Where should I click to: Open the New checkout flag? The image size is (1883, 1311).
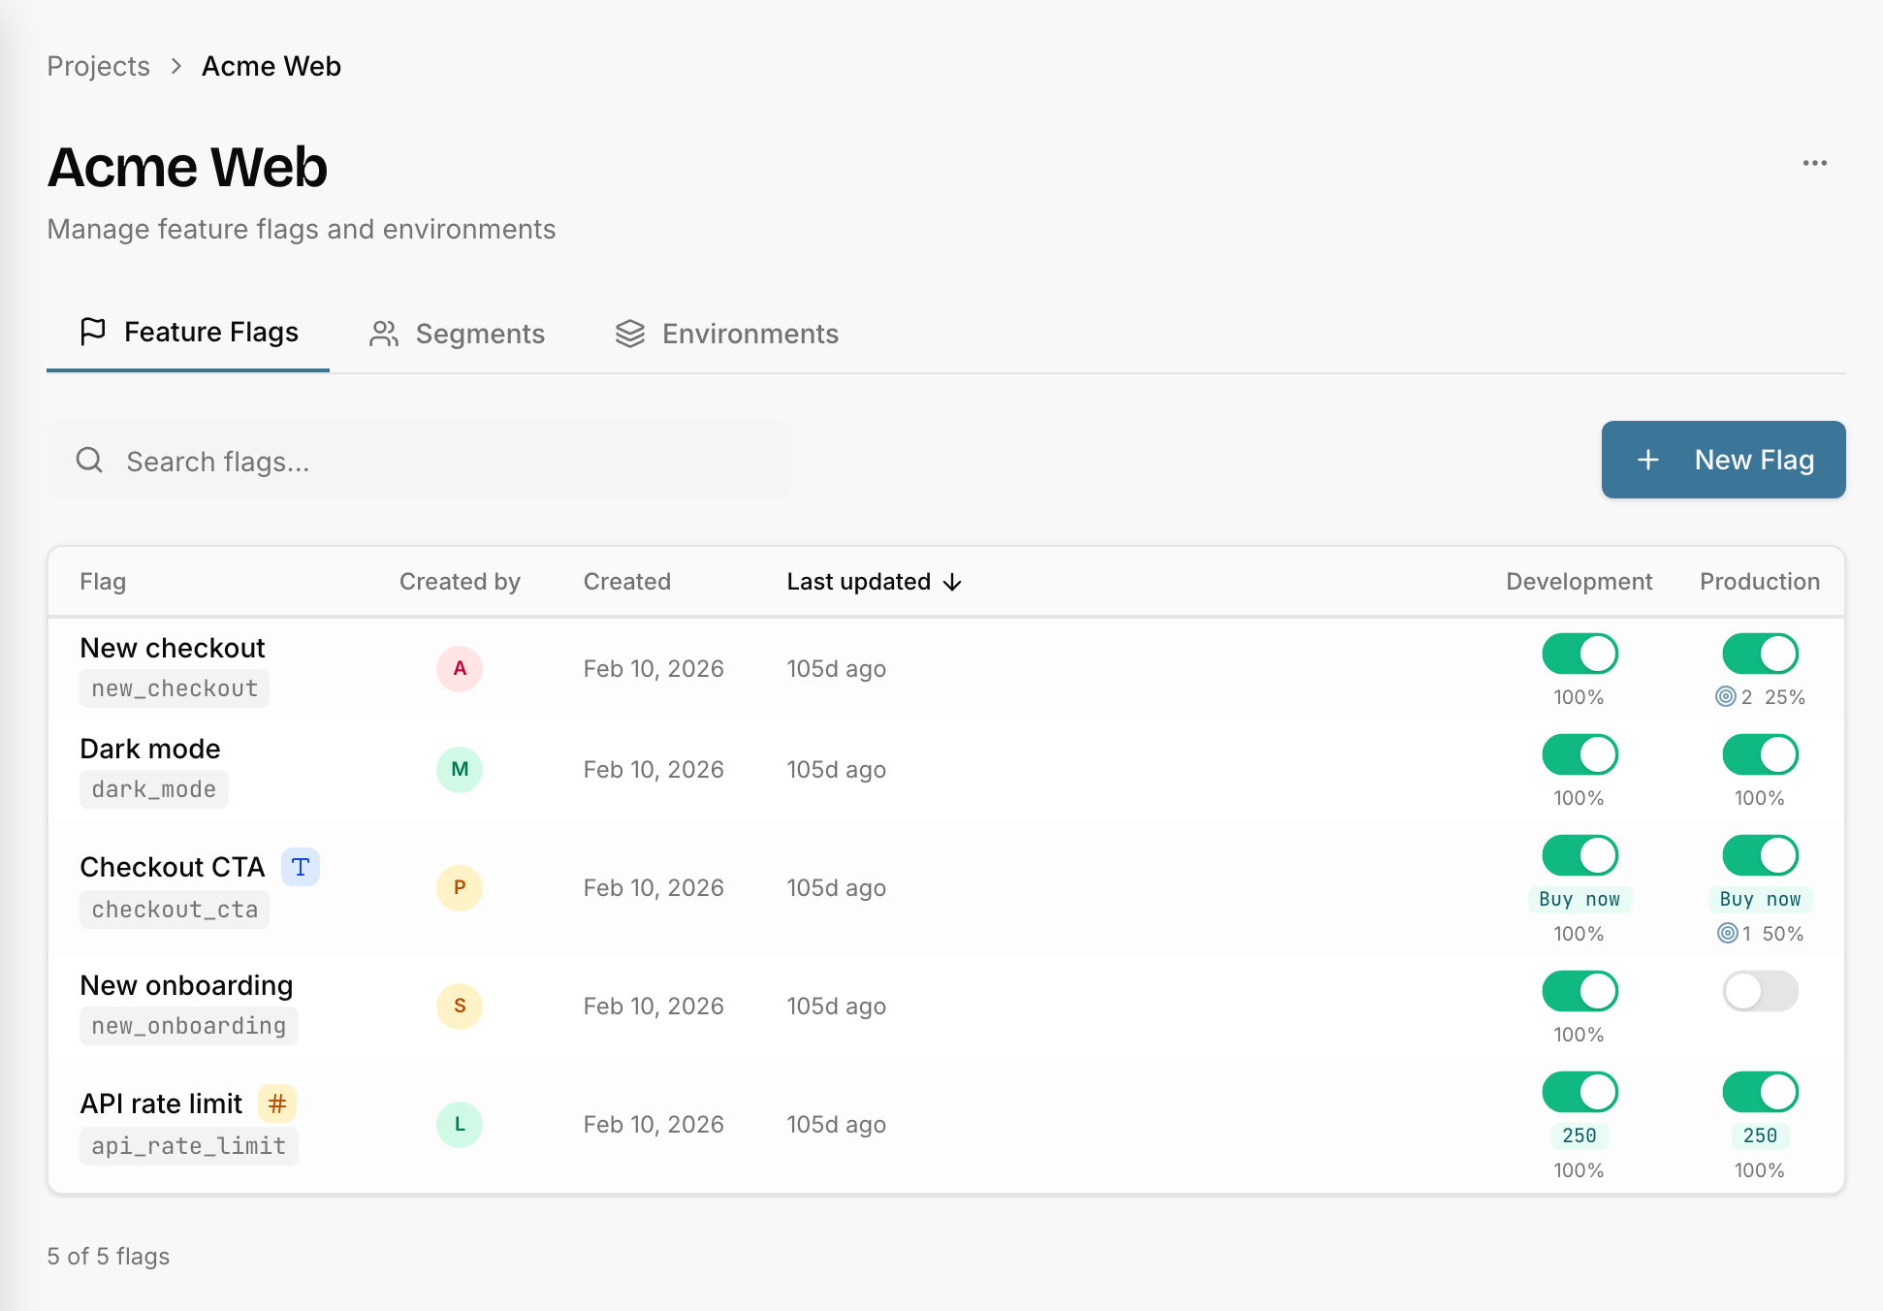click(173, 648)
